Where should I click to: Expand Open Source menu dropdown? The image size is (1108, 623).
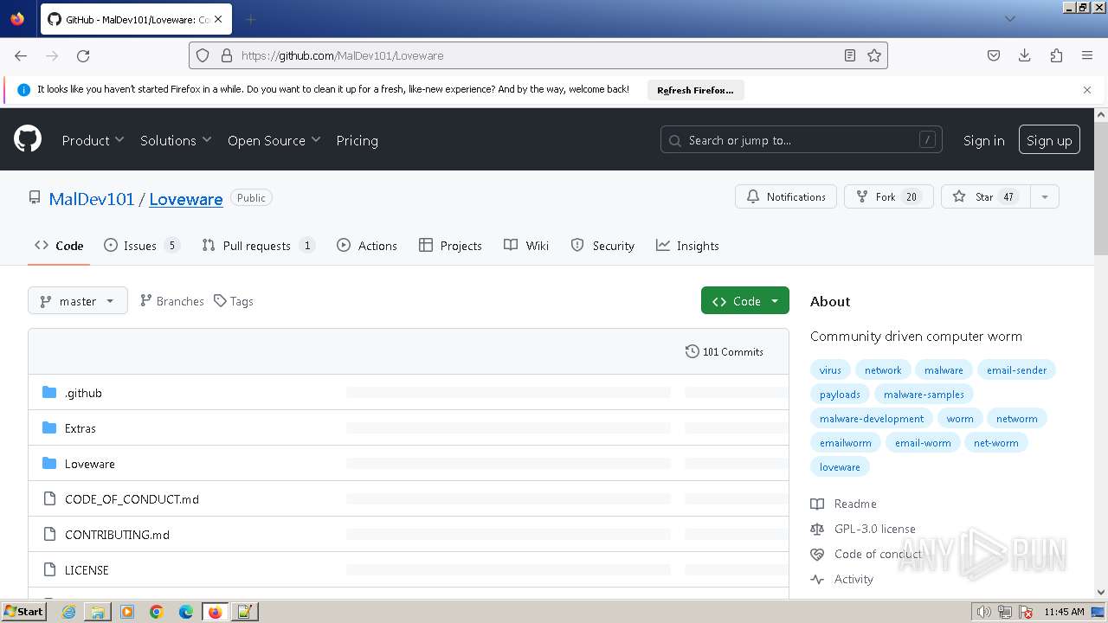coord(274,140)
